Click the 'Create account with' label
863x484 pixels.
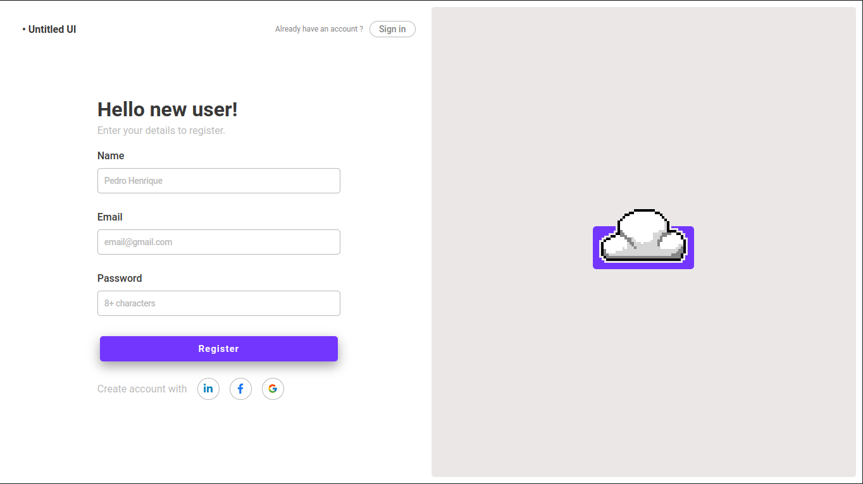click(x=142, y=389)
